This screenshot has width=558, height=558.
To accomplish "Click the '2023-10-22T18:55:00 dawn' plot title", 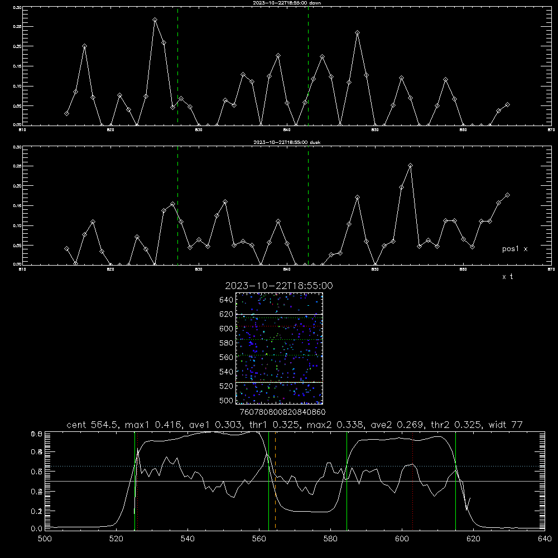I will click(x=287, y=3).
